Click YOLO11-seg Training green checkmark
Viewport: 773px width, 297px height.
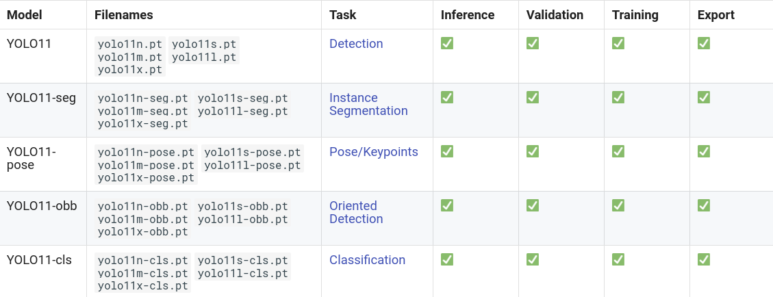coord(618,98)
